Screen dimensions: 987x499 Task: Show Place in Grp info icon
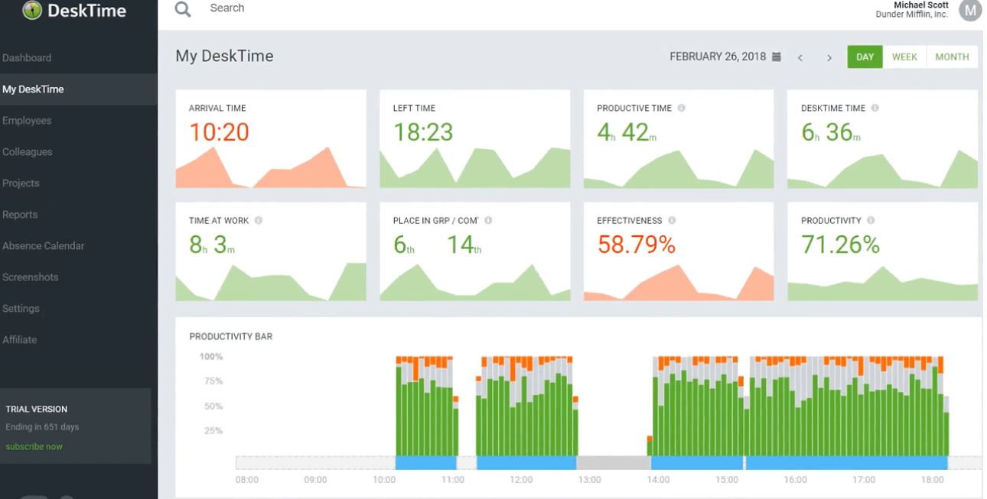point(488,221)
